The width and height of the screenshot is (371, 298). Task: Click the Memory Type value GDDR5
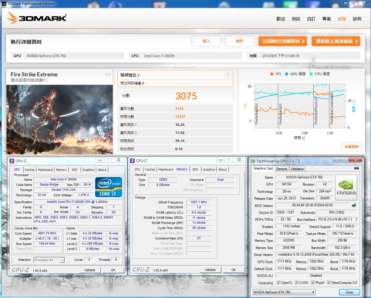(289, 240)
